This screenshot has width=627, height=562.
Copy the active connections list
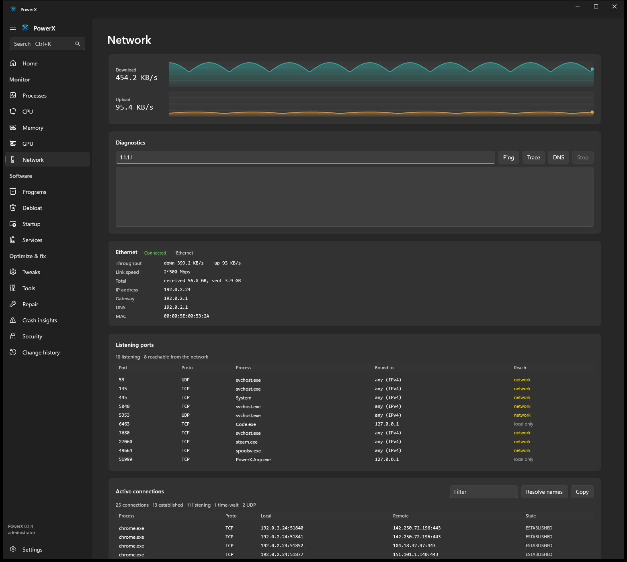(x=582, y=492)
